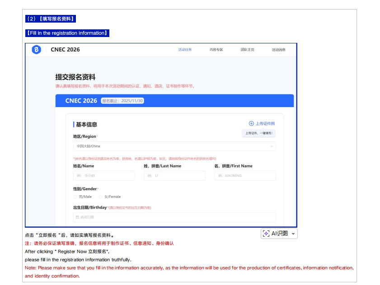Click the 上传证件, 一键填写 tooltip bubble
This screenshot has height=285, width=380.
coord(258,133)
